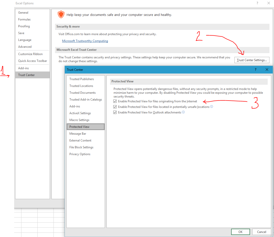
Task: Go to ActiveX Settings page
Action: coord(80,113)
